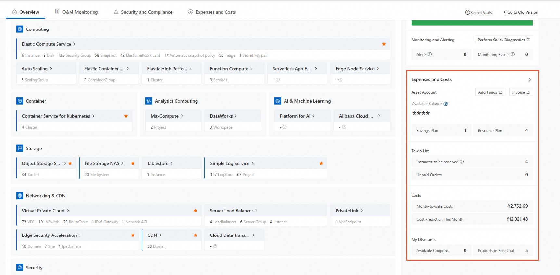Viewport: 560px width, 275px height.
Task: Open Function Compute via its chevron
Action: pos(251,69)
